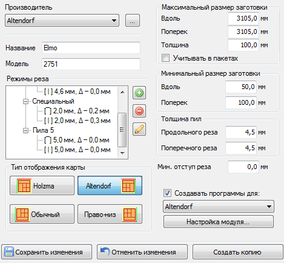Select the [ ] 5,0 мм row under Пила 5
The height and width of the screenshot is (263, 284).
point(77,140)
